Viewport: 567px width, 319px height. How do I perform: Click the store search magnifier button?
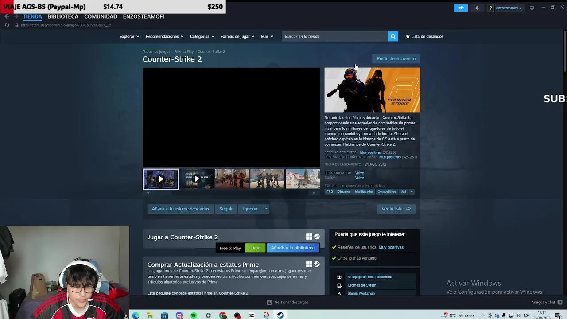click(392, 36)
